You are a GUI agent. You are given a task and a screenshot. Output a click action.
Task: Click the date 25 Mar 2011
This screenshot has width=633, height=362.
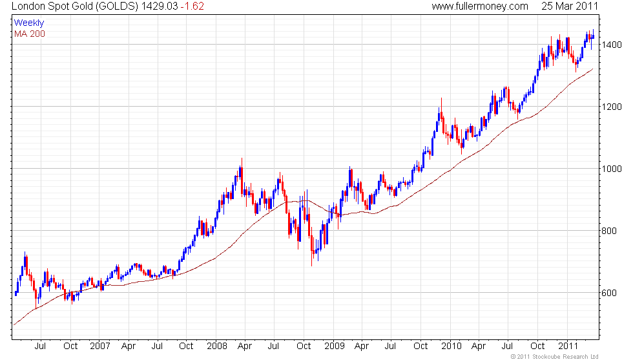[x=570, y=6]
